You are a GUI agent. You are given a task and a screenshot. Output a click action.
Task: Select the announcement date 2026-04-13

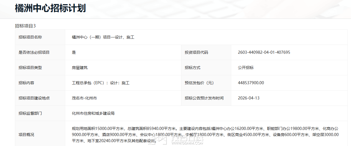249,98
